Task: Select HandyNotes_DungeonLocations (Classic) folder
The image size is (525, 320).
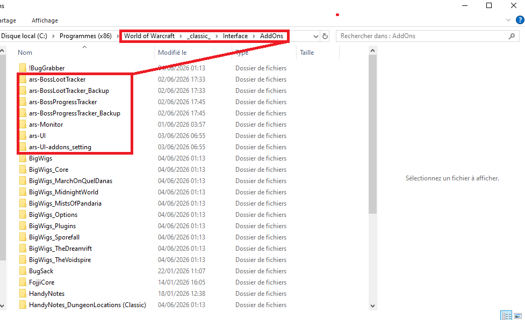Action: (x=88, y=305)
